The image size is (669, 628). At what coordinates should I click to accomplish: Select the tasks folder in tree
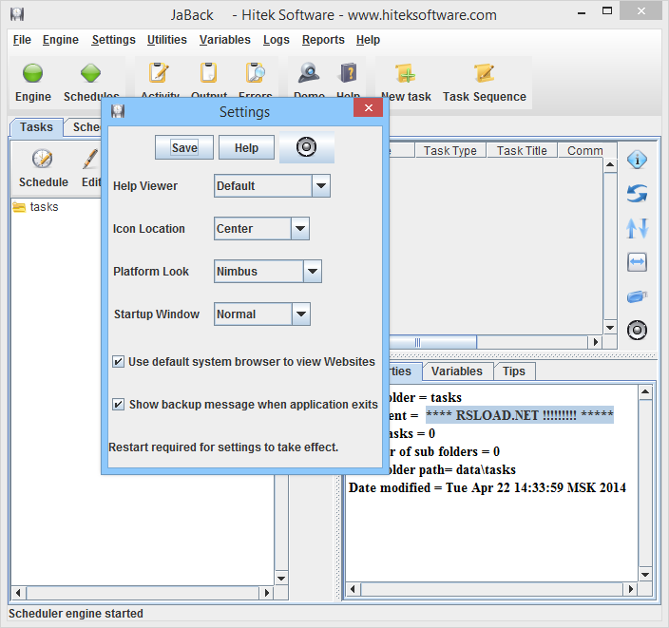[44, 207]
